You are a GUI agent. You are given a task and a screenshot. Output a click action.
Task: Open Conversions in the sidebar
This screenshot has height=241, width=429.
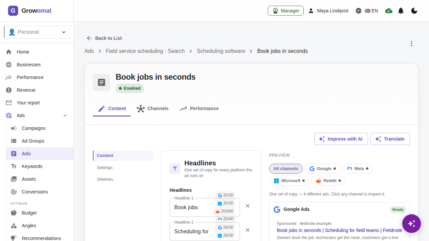coord(40,192)
